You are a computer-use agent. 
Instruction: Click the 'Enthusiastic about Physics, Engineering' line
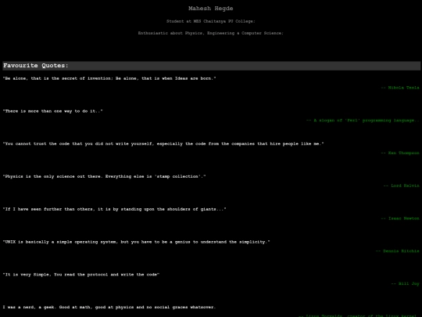click(210, 33)
